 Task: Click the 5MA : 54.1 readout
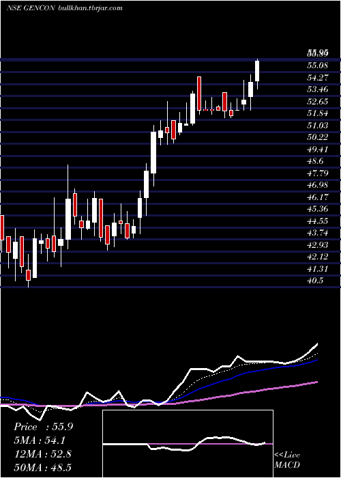pos(40,440)
